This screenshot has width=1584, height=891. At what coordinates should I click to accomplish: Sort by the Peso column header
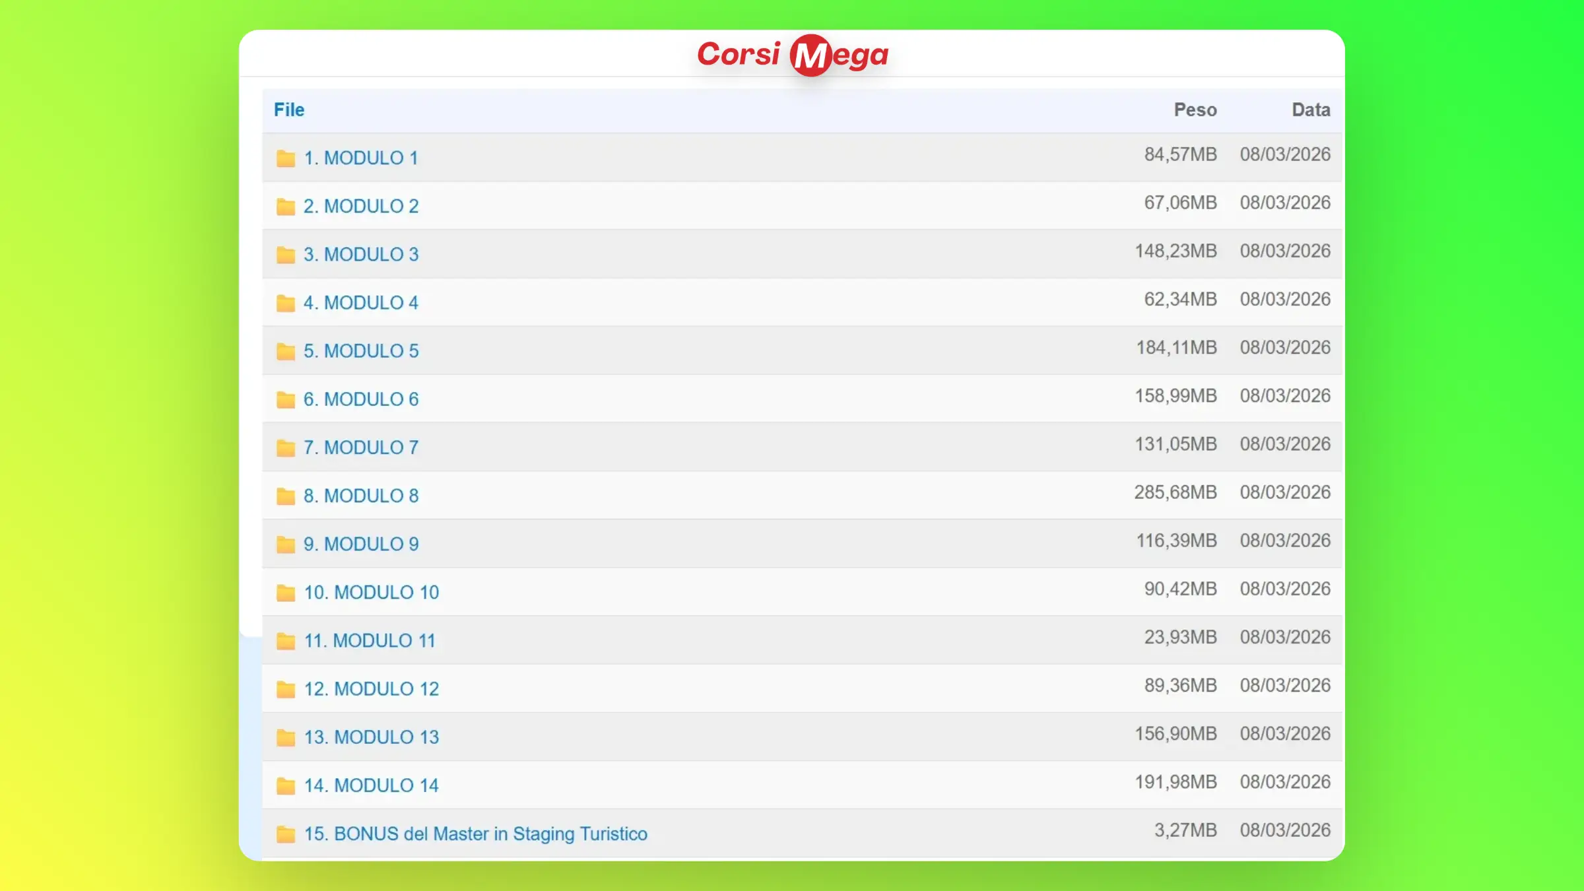click(1195, 110)
